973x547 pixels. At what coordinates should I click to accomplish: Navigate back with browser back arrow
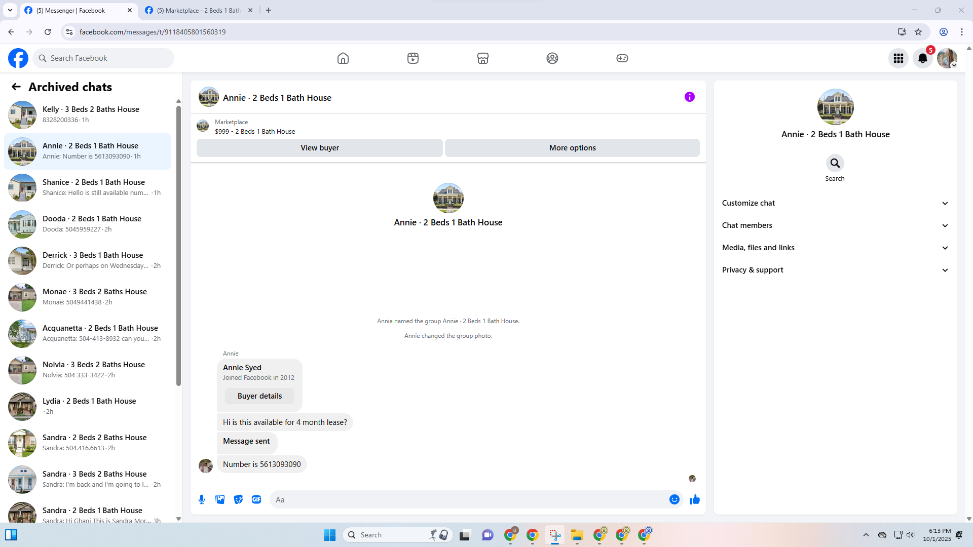(x=11, y=32)
